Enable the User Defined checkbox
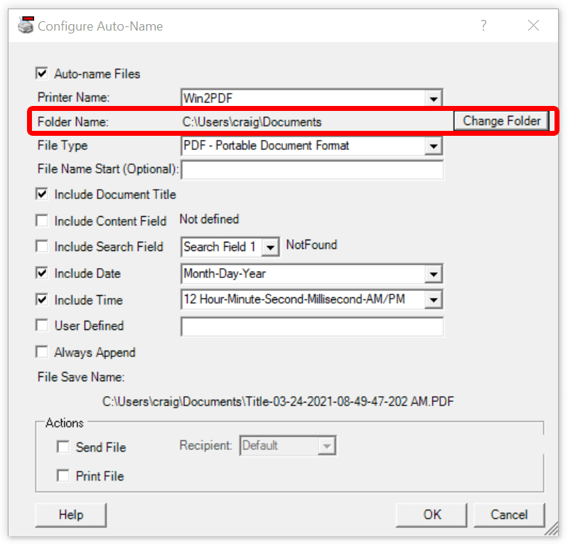This screenshot has height=544, width=568. pyautogui.click(x=42, y=326)
